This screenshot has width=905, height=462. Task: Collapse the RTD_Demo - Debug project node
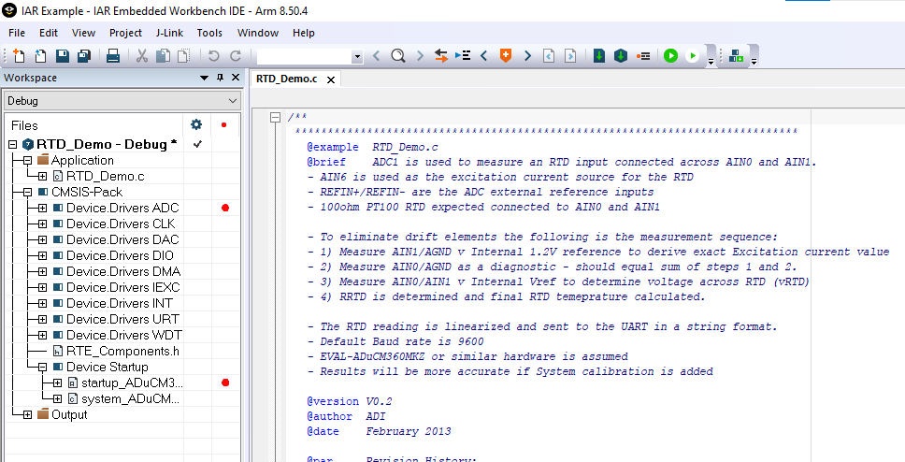click(x=13, y=144)
